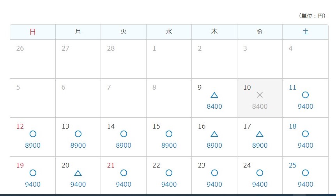The width and height of the screenshot is (336, 196).
Task: Click the 8900 price on the 15th
Action: (169, 145)
